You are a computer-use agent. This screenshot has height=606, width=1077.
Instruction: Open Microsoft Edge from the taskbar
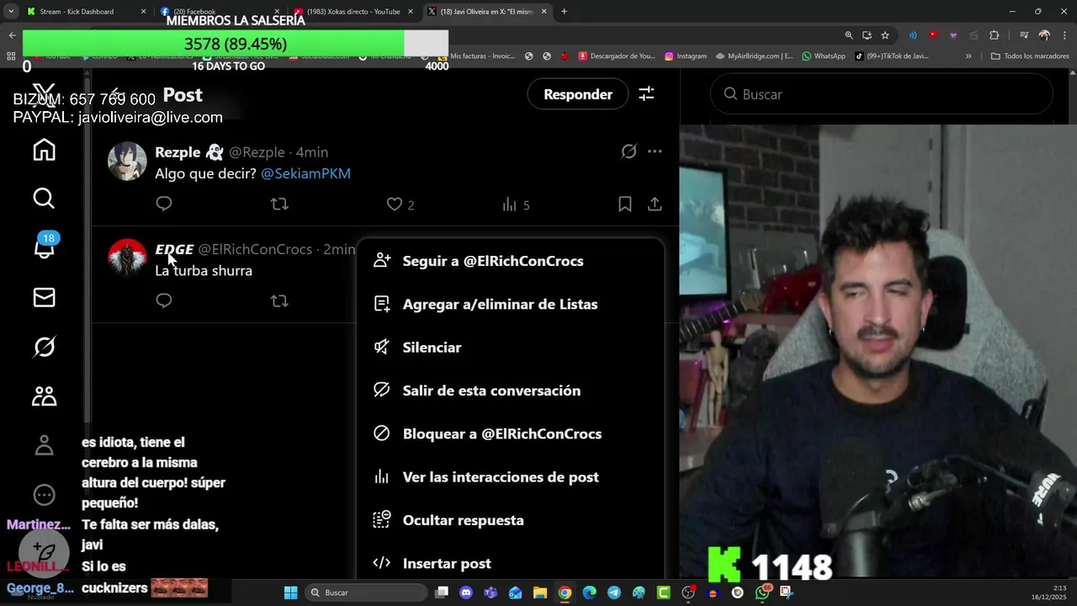pos(589,593)
